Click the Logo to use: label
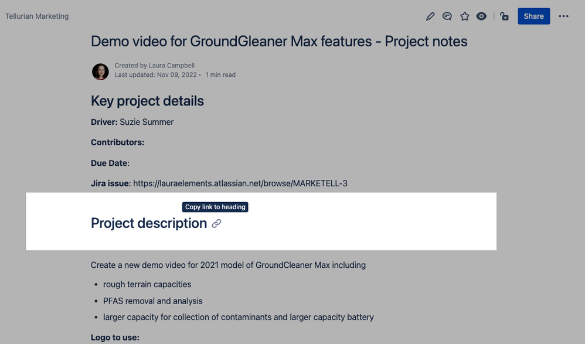 click(115, 338)
